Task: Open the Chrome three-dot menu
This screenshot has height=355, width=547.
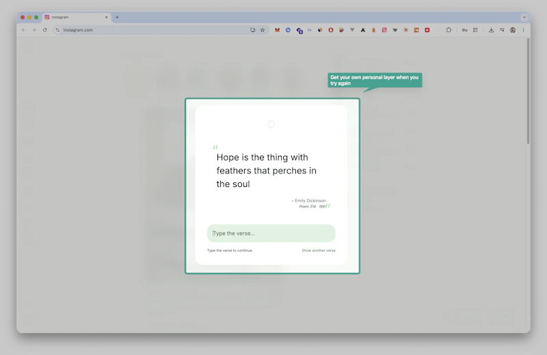Action: pos(523,30)
